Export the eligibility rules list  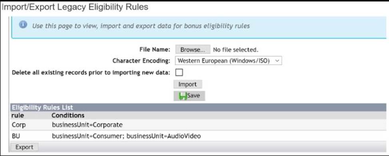click(x=24, y=147)
